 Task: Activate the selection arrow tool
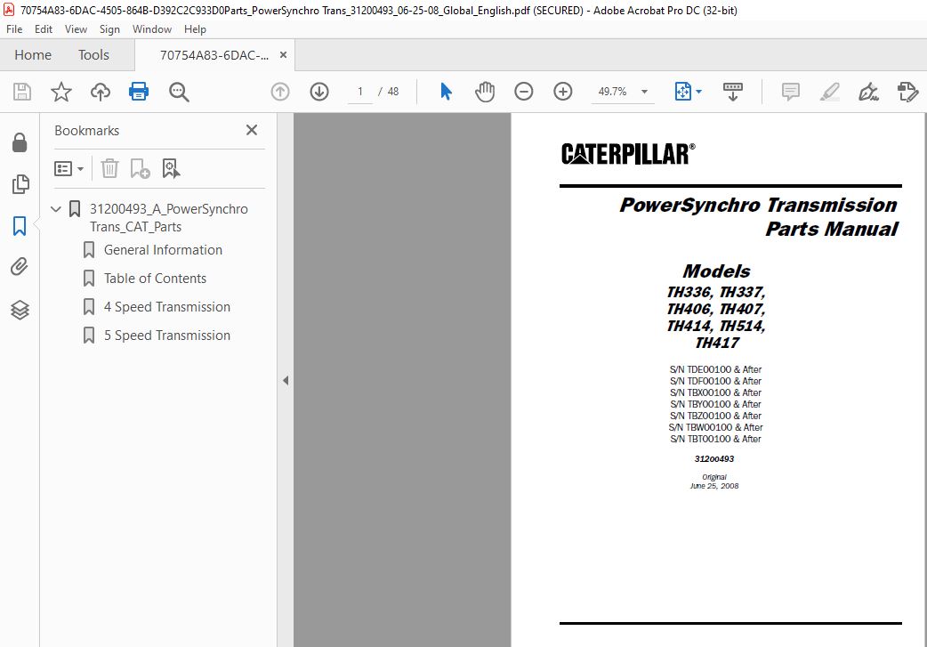point(446,92)
